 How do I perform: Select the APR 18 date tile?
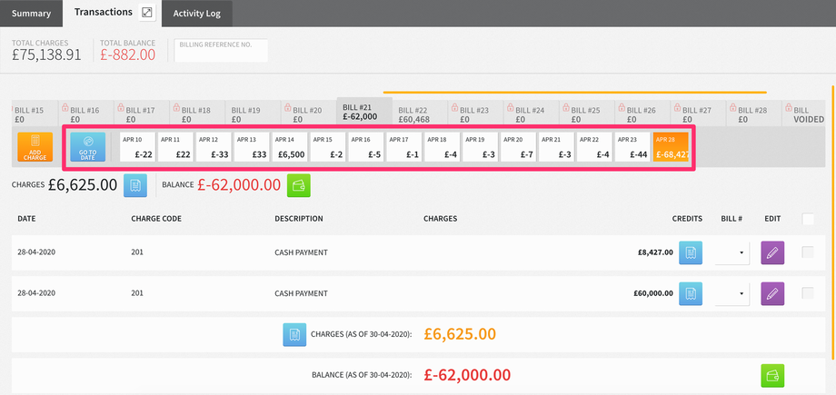(442, 147)
